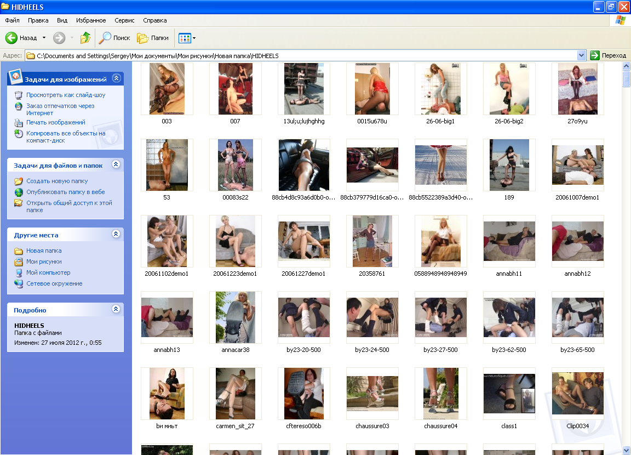Open the Файл menu

click(x=12, y=20)
